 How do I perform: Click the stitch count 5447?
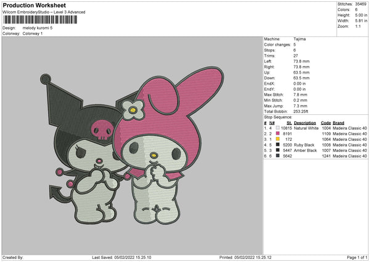tap(287, 150)
